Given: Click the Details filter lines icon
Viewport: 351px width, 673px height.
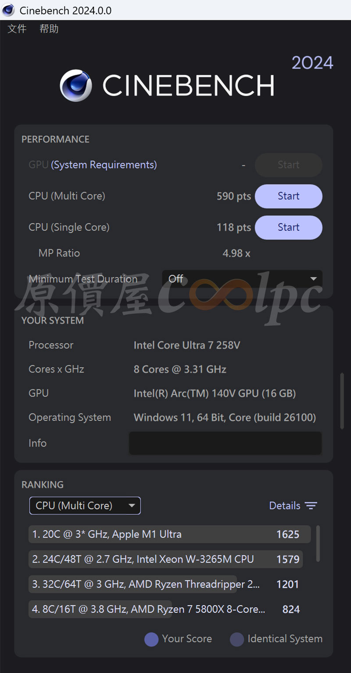Looking at the screenshot, I should click(x=311, y=506).
